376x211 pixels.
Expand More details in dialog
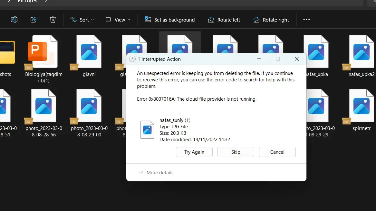pyautogui.click(x=156, y=173)
